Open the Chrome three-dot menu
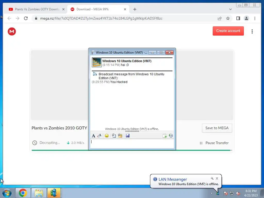This screenshot has width=264, height=198. click(255, 18)
